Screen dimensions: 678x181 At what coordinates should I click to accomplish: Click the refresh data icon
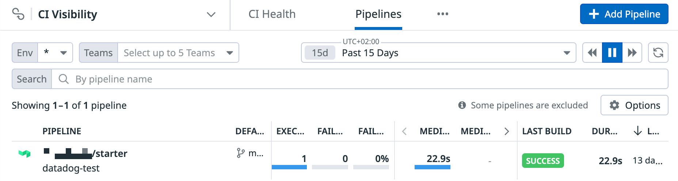(658, 53)
